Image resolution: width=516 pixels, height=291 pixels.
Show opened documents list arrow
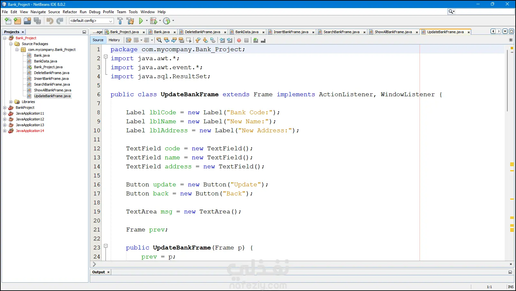point(505,31)
